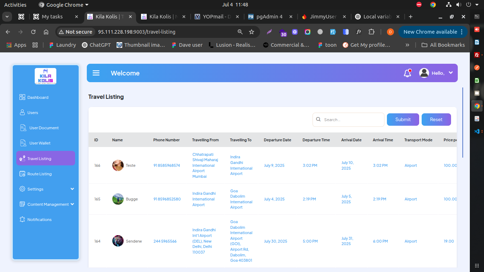Bookmark this page with star icon
Screen dimensions: 484x272
[252, 32]
